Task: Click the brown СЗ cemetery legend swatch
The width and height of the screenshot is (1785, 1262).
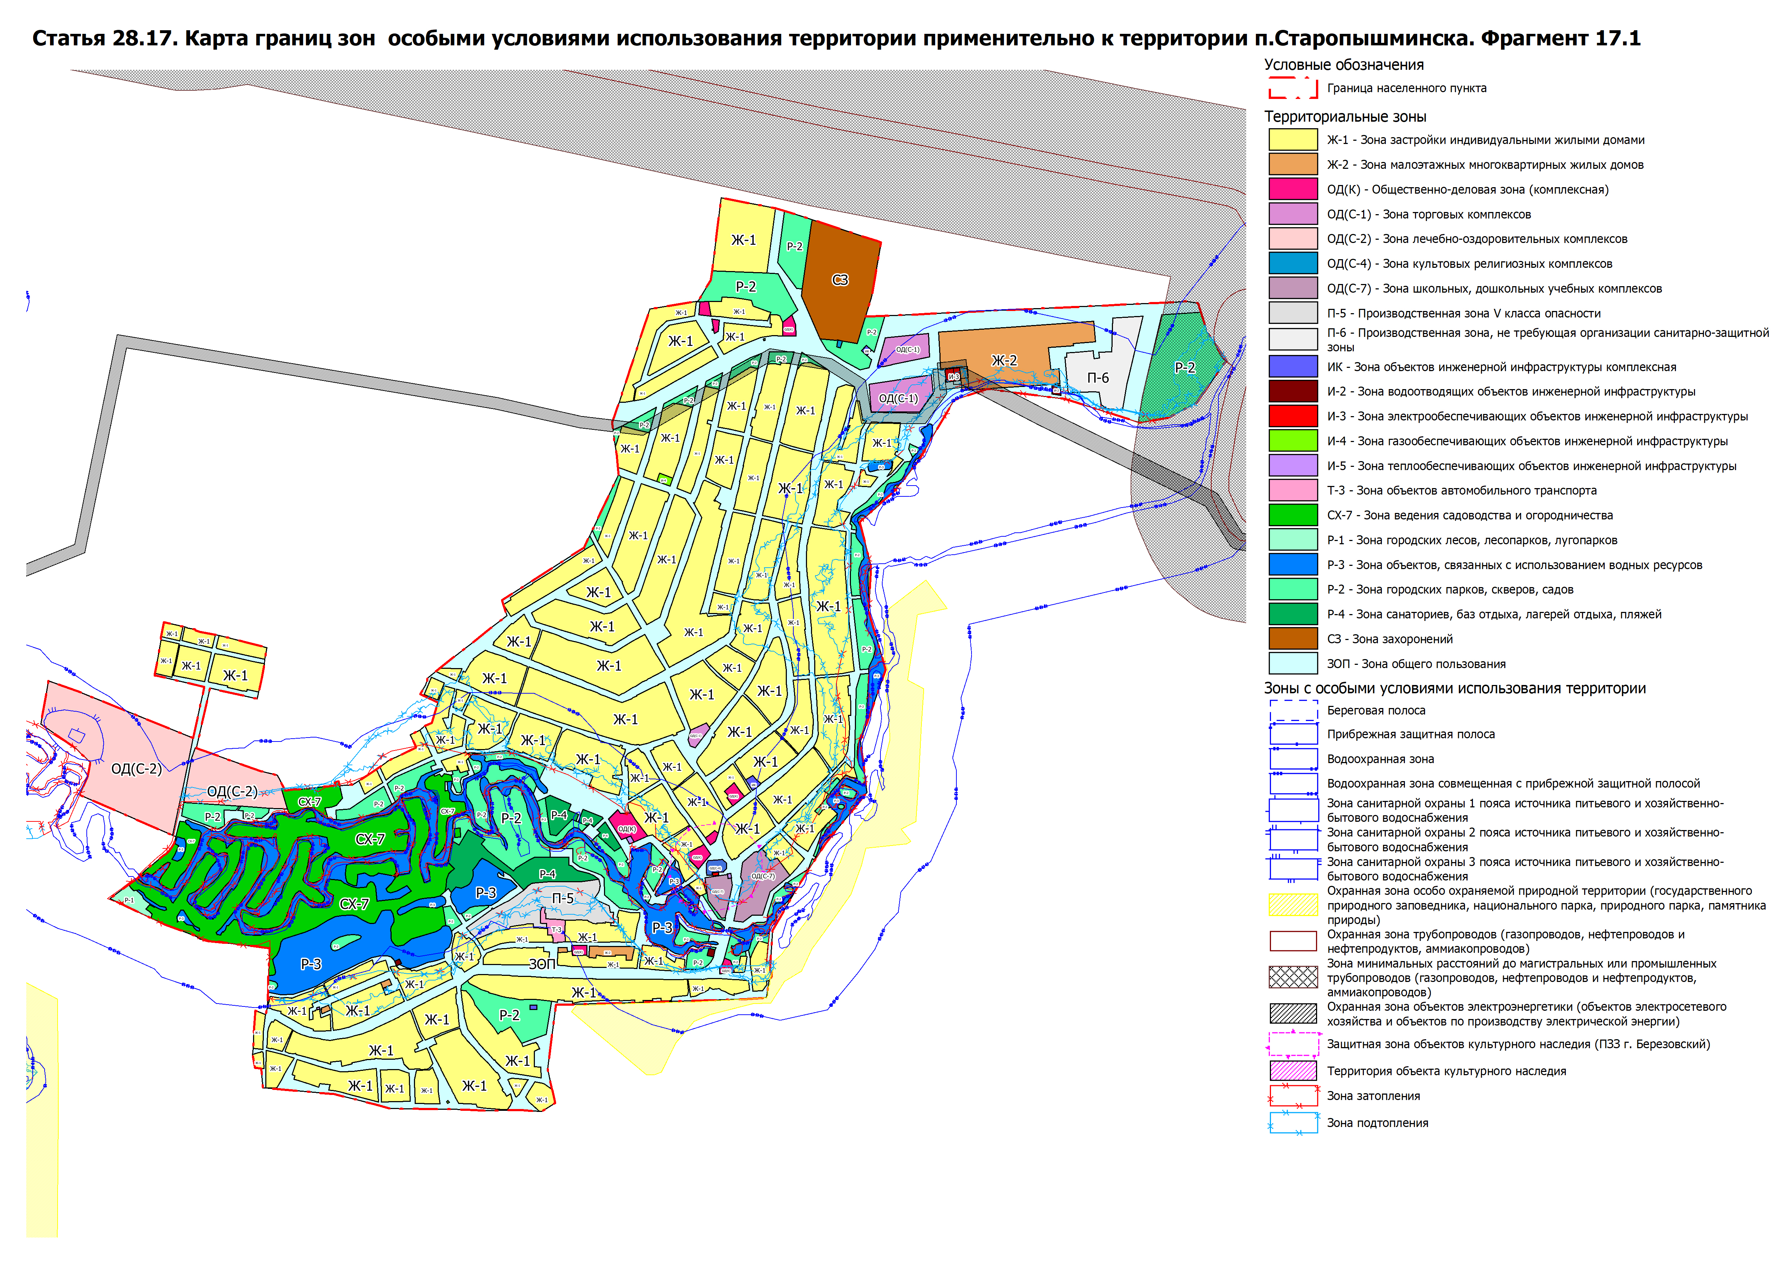Action: point(1293,639)
